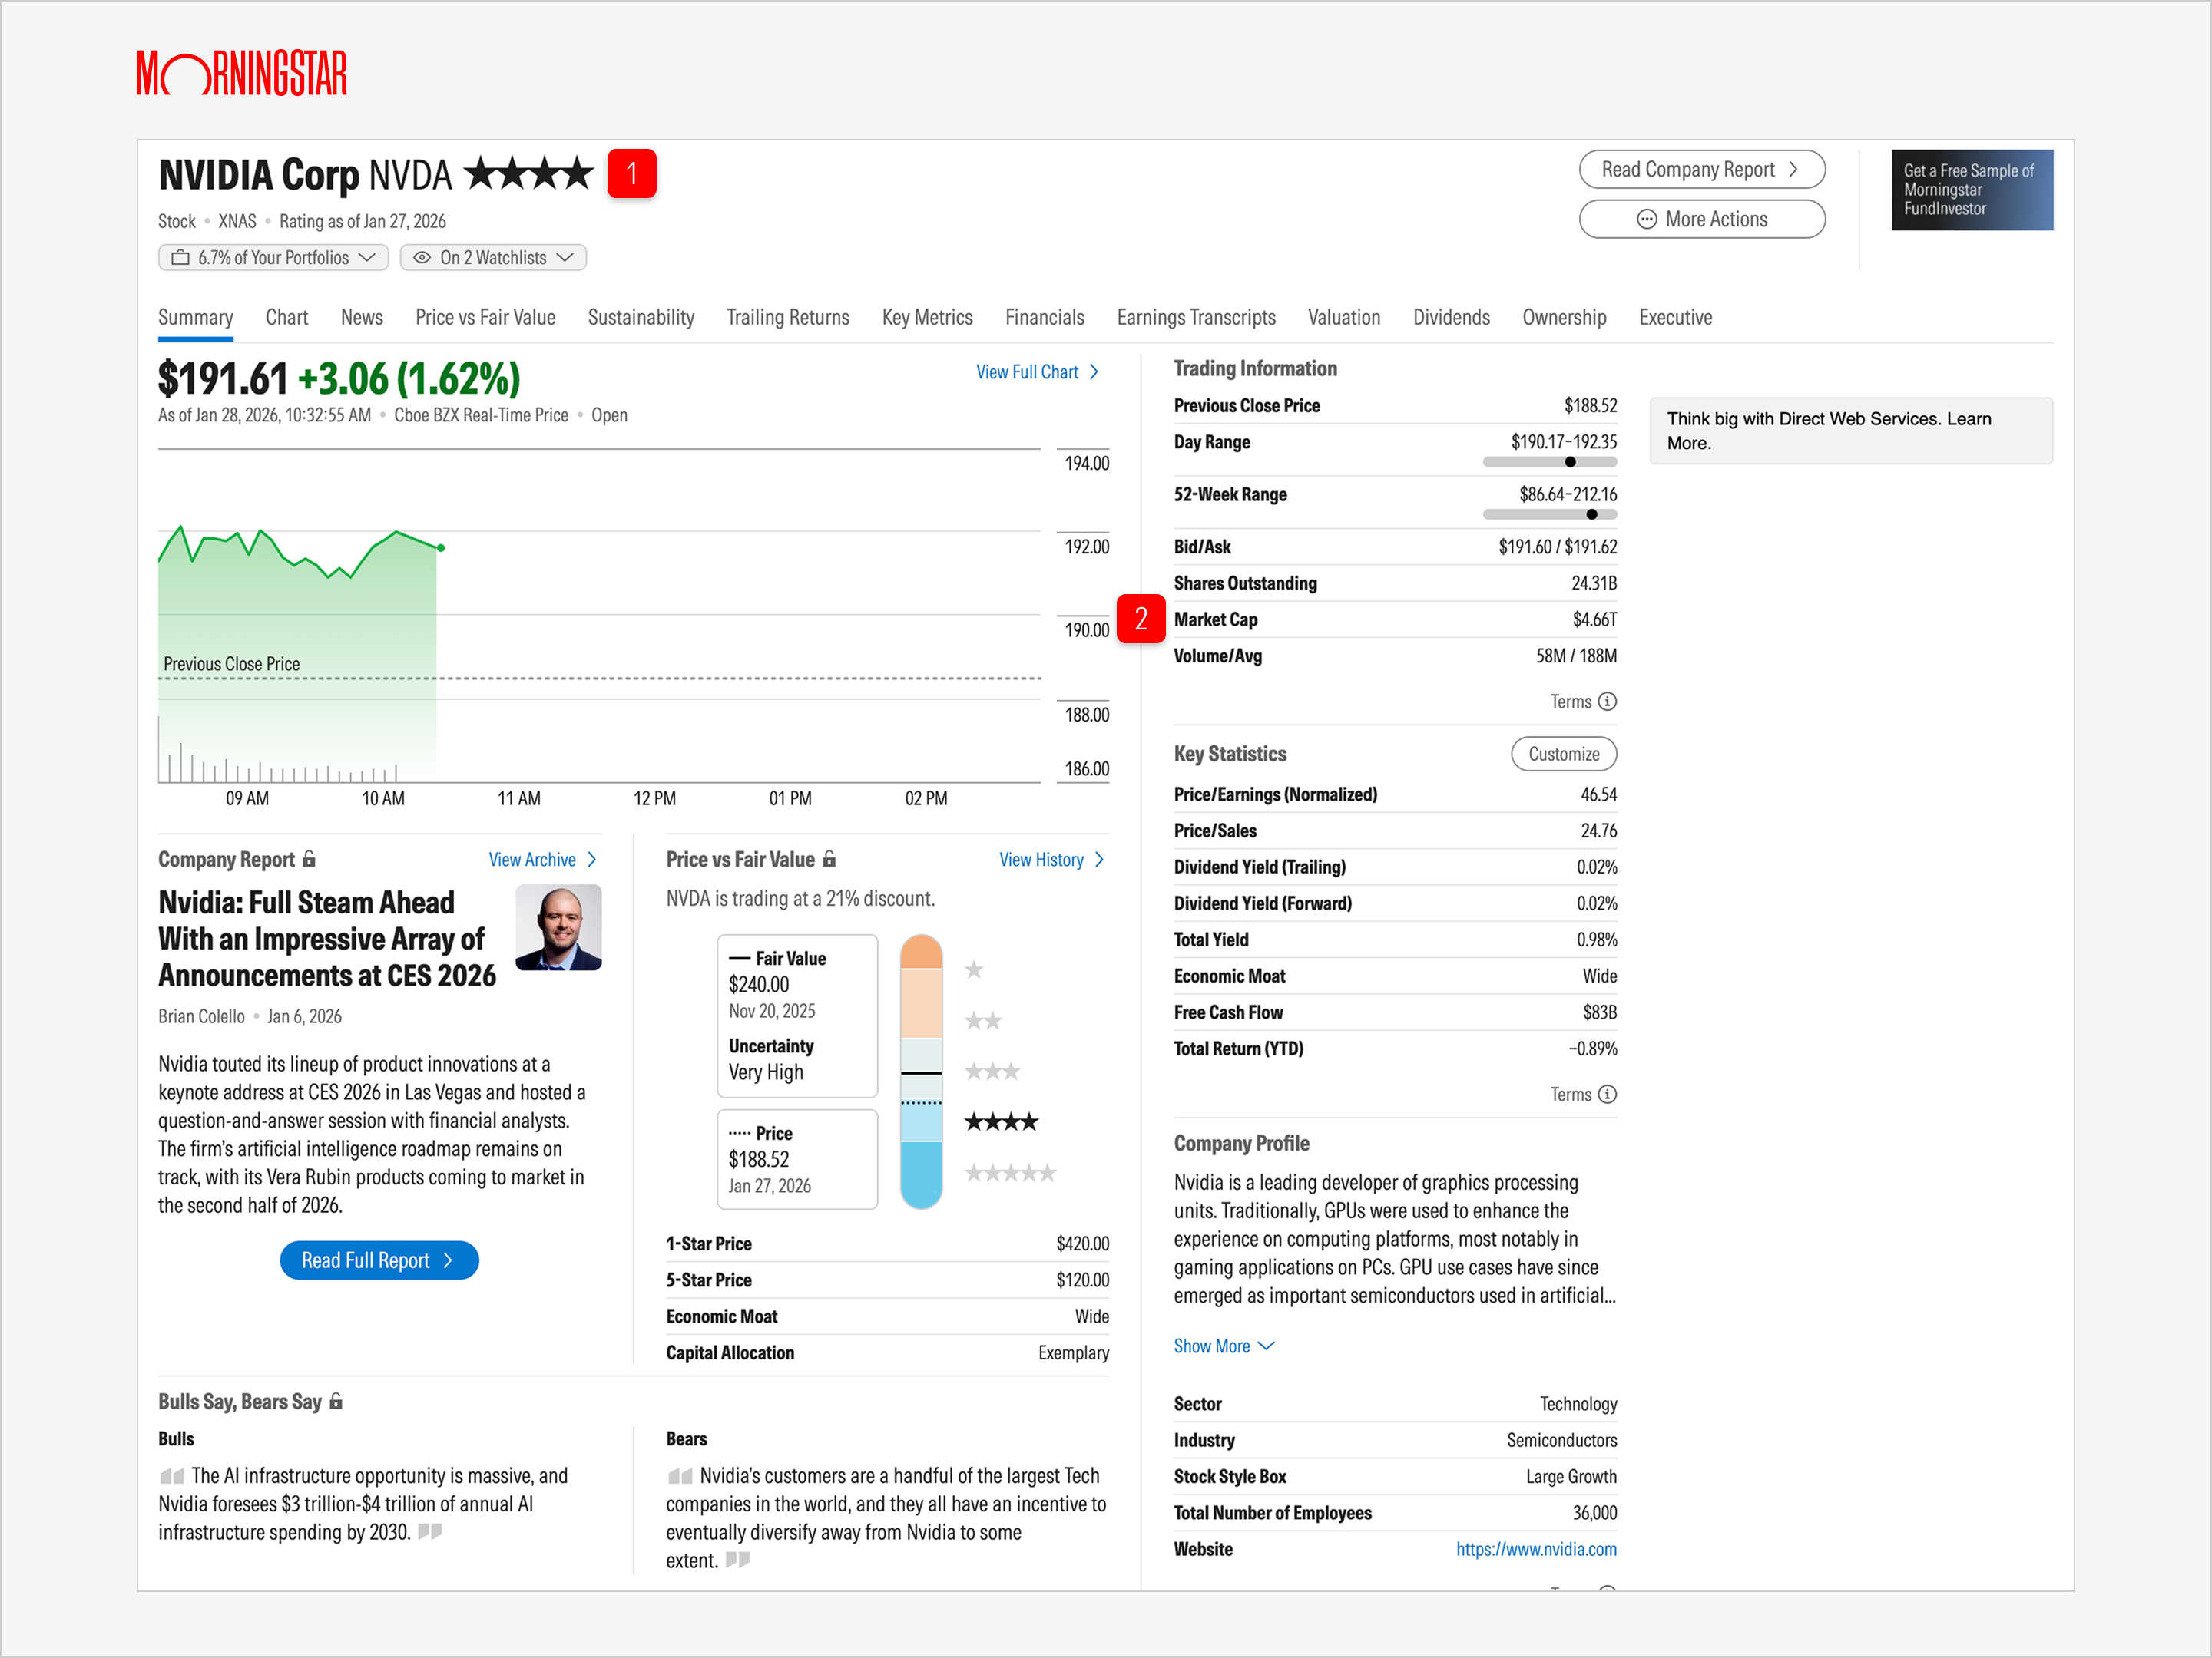Open the Ownership tab
Screen dimensions: 2212x1658
1564,318
